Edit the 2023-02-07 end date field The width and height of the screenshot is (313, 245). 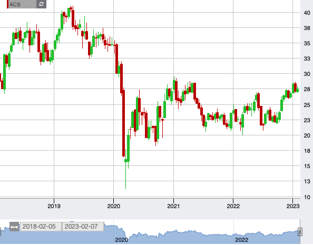click(x=83, y=227)
